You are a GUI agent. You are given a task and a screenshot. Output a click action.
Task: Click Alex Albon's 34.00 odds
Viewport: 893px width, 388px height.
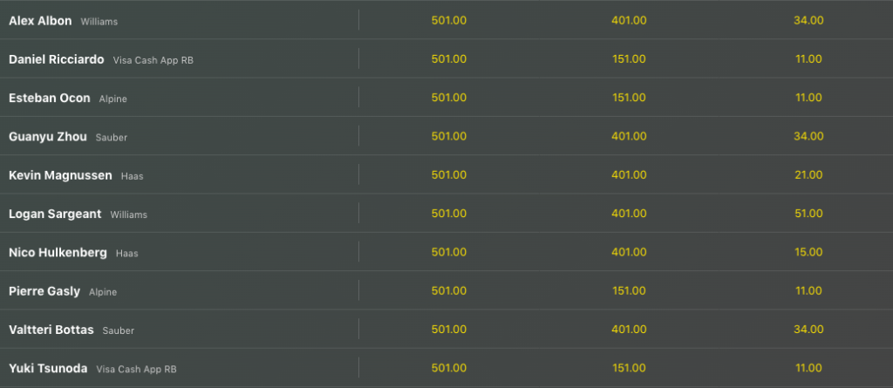808,20
